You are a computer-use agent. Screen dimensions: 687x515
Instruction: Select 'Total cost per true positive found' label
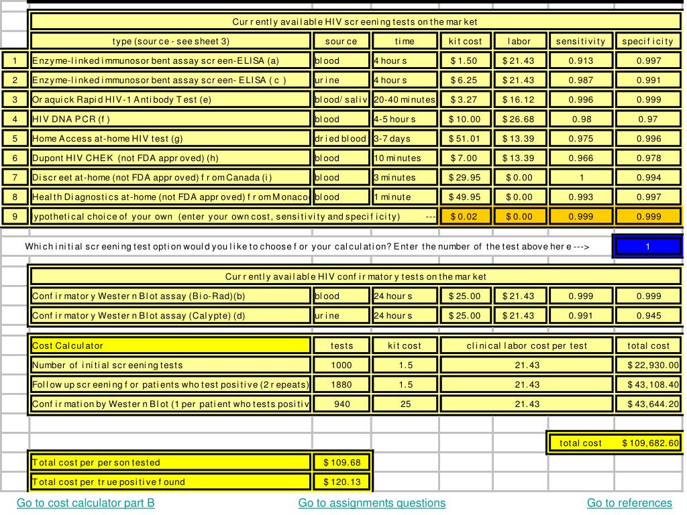click(x=170, y=481)
